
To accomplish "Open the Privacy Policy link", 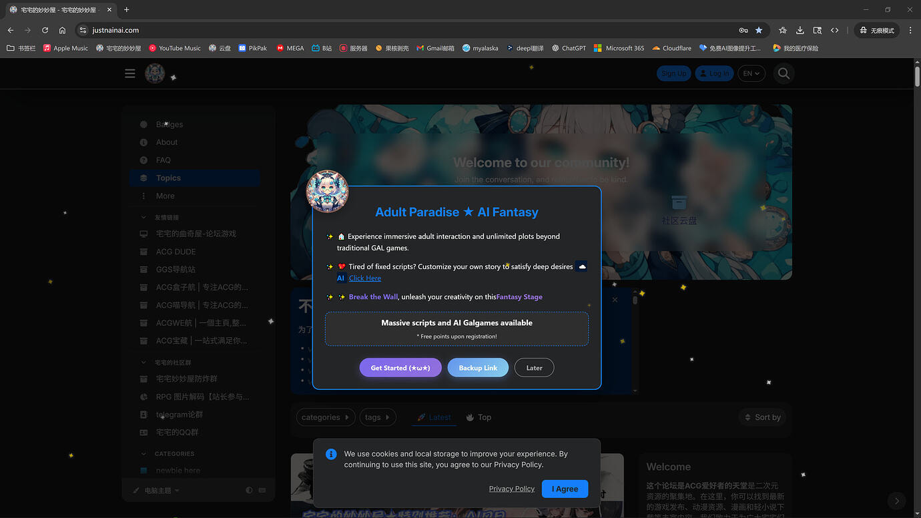I will click(x=512, y=489).
